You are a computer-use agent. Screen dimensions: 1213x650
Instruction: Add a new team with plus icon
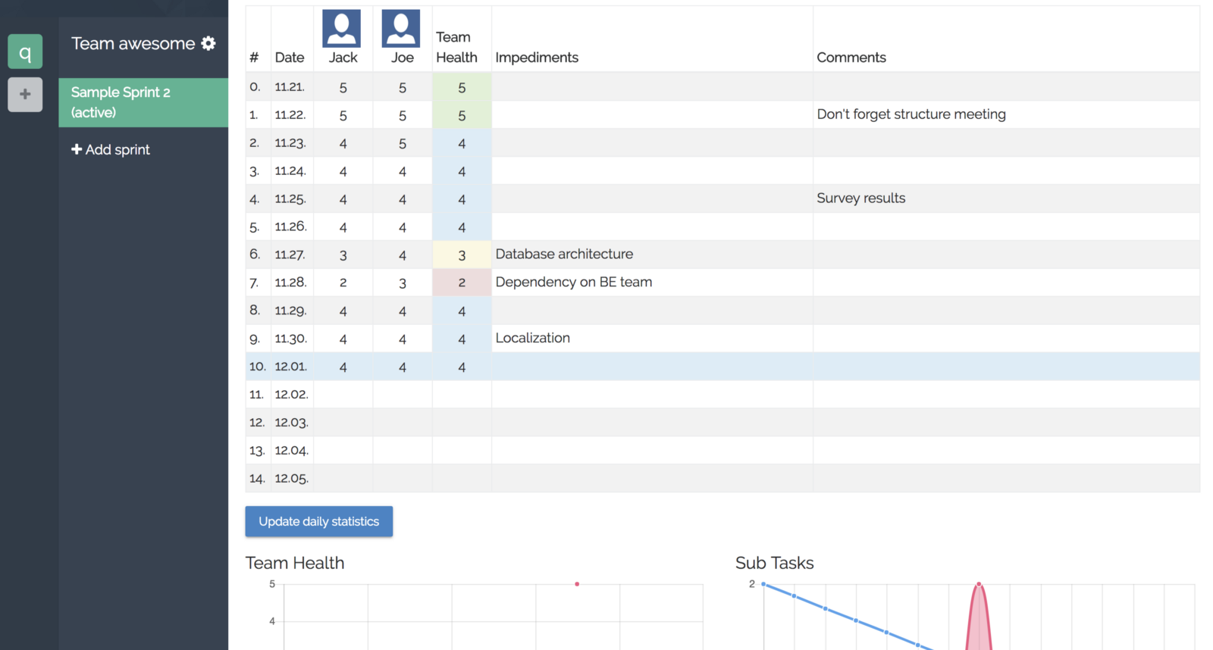[x=25, y=95]
